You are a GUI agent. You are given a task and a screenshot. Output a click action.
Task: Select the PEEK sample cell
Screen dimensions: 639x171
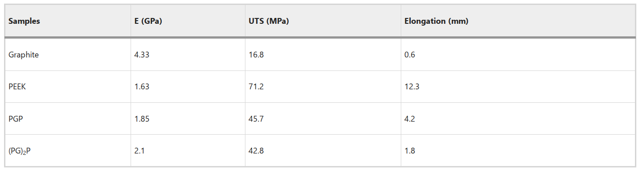click(x=17, y=87)
